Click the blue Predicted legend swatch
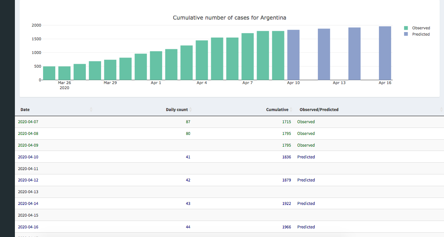This screenshot has height=237, width=444. [x=406, y=34]
